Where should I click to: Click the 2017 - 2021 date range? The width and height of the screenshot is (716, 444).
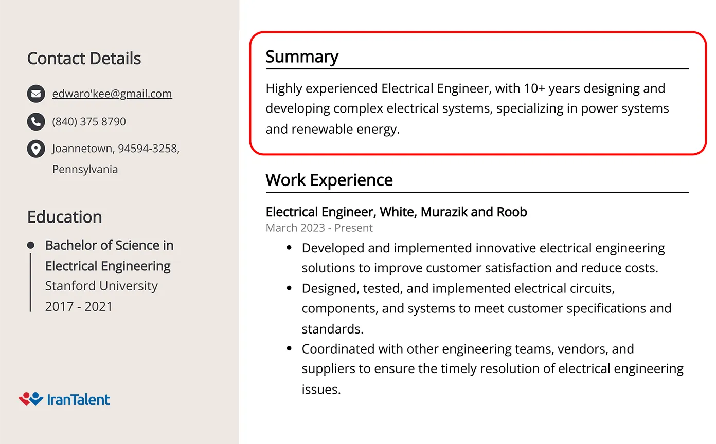79,306
